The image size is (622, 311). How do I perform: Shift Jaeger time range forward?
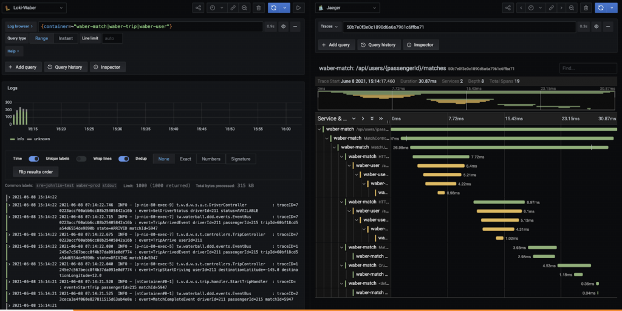coord(561,7)
